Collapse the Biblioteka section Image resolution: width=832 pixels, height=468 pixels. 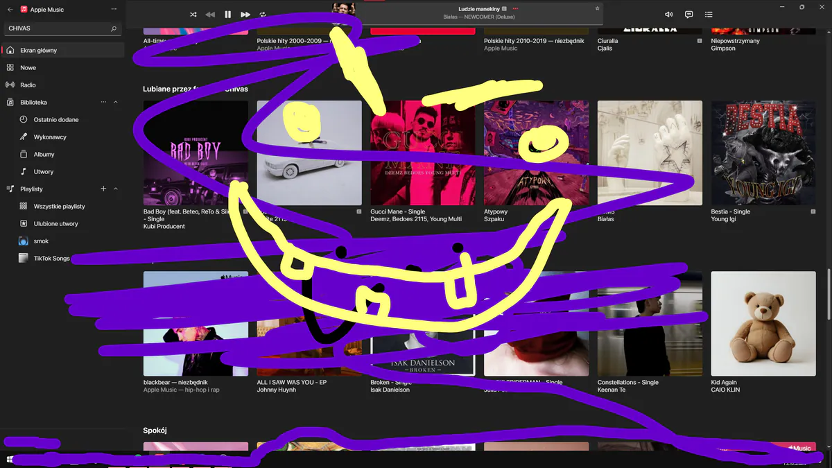coord(116,102)
